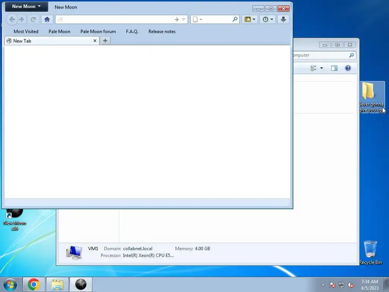Click the magnifier icon in browser search box
The image size is (389, 292).
[235, 19]
